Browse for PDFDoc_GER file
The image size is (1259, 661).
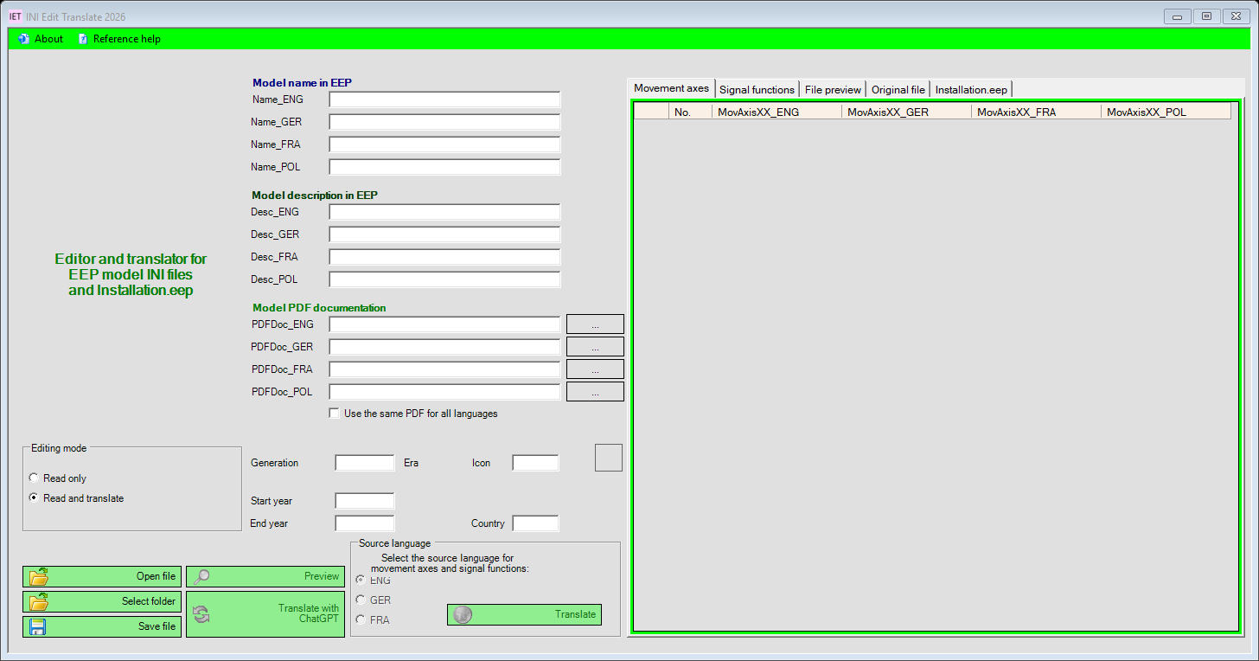(595, 347)
